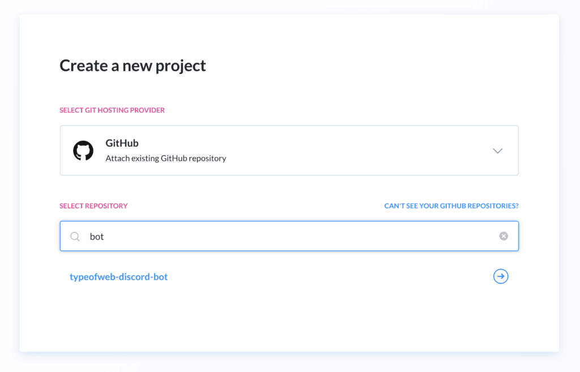Open the GitHub provider dropdown box
This screenshot has width=580, height=372.
click(x=289, y=150)
